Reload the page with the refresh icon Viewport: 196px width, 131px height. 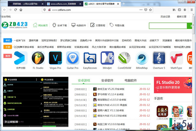[x=15, y=10]
